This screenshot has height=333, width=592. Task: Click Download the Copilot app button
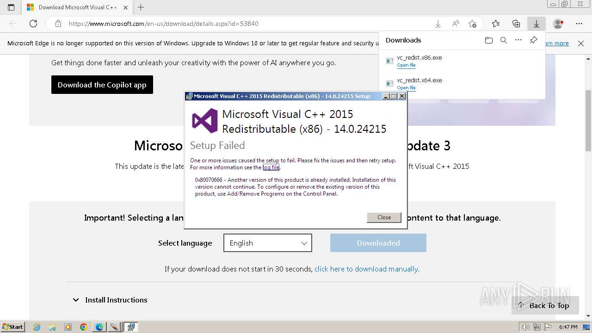tap(102, 85)
